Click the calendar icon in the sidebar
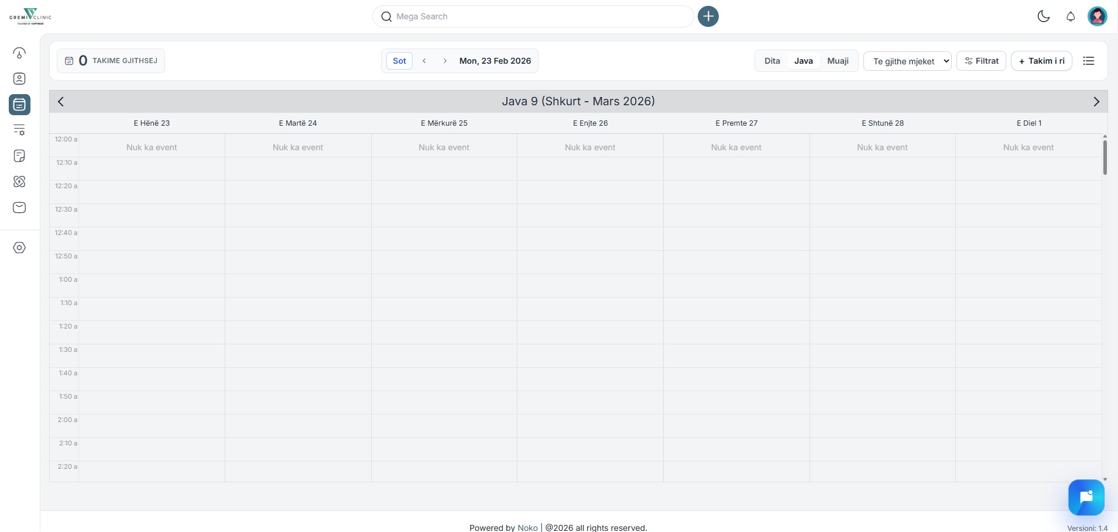 [x=19, y=105]
